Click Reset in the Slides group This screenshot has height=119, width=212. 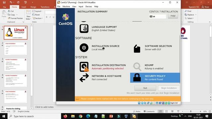pyautogui.click(x=36, y=15)
